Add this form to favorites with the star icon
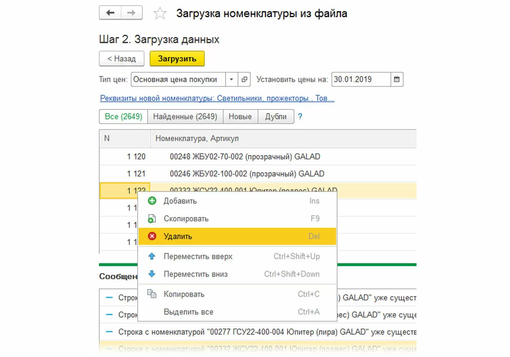 160,14
